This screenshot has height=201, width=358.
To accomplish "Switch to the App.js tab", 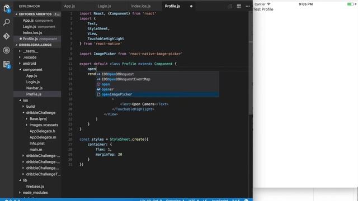I will 69,6.
